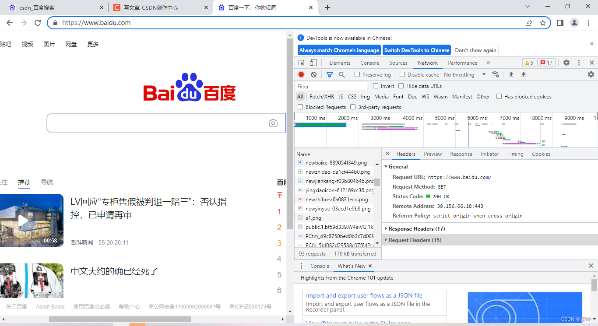Viewport: 598px width, 326px height.
Task: Click Switch DevTools to Chinese button
Action: (417, 50)
